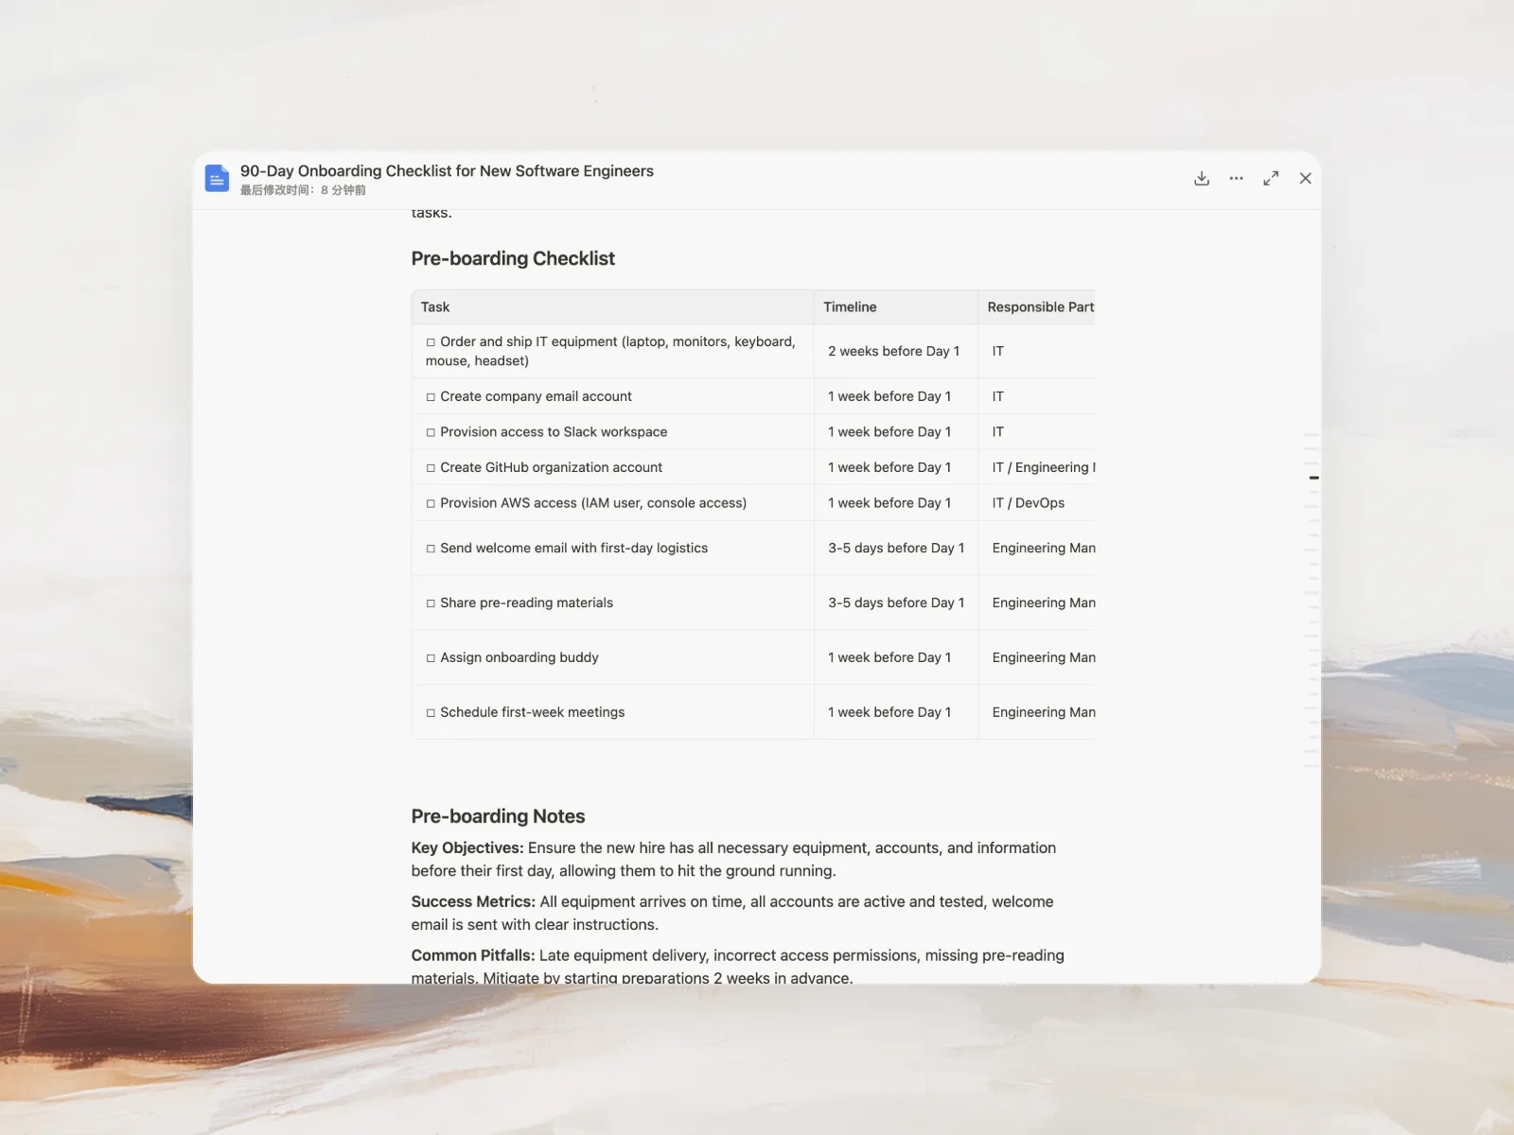The width and height of the screenshot is (1514, 1135).
Task: Check off 'Send welcome email' task box
Action: click(x=431, y=549)
